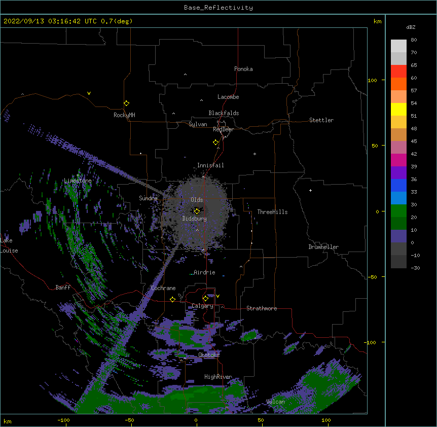
Task: Click the green echo patch near Strathmore
Action: pos(249,335)
